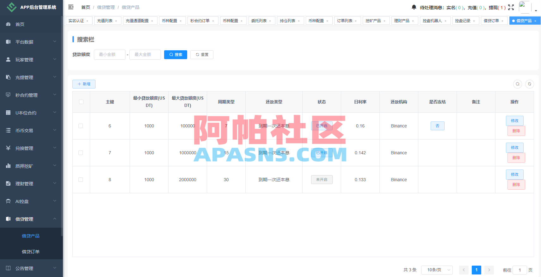The height and width of the screenshot is (277, 541).
Task: Click 修改 for row 6
Action: click(514, 121)
